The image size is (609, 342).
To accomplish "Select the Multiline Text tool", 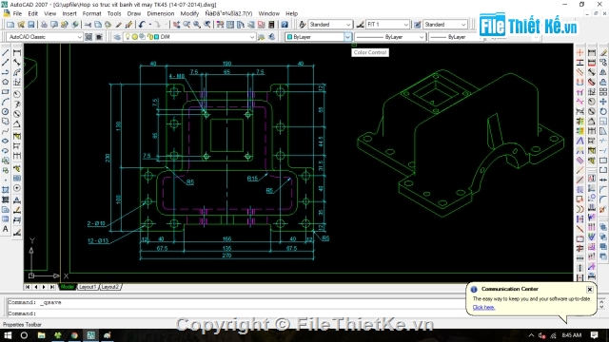I will tap(6, 229).
